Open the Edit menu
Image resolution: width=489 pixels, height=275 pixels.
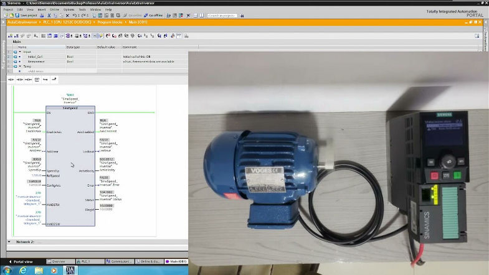[20, 10]
